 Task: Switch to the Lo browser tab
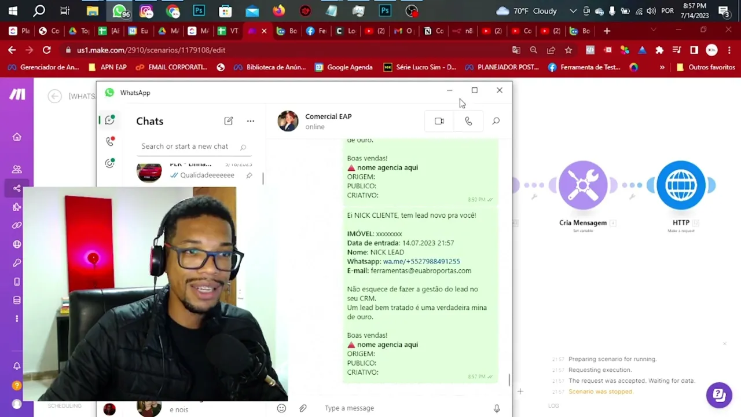[346, 31]
